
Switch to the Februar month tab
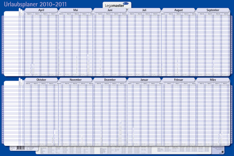coord(179,80)
